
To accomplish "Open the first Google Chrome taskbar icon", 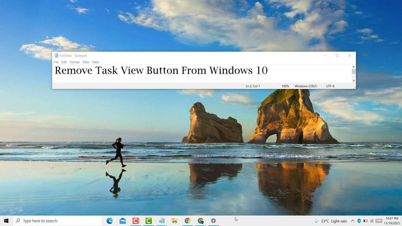I will (x=187, y=221).
